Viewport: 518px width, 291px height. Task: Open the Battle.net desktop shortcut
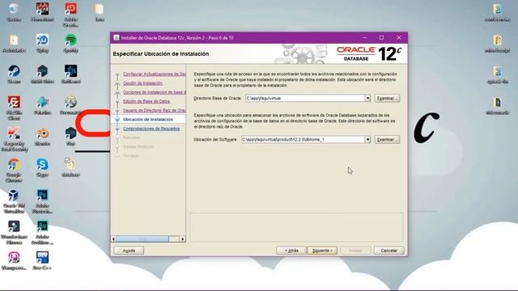coord(70,74)
